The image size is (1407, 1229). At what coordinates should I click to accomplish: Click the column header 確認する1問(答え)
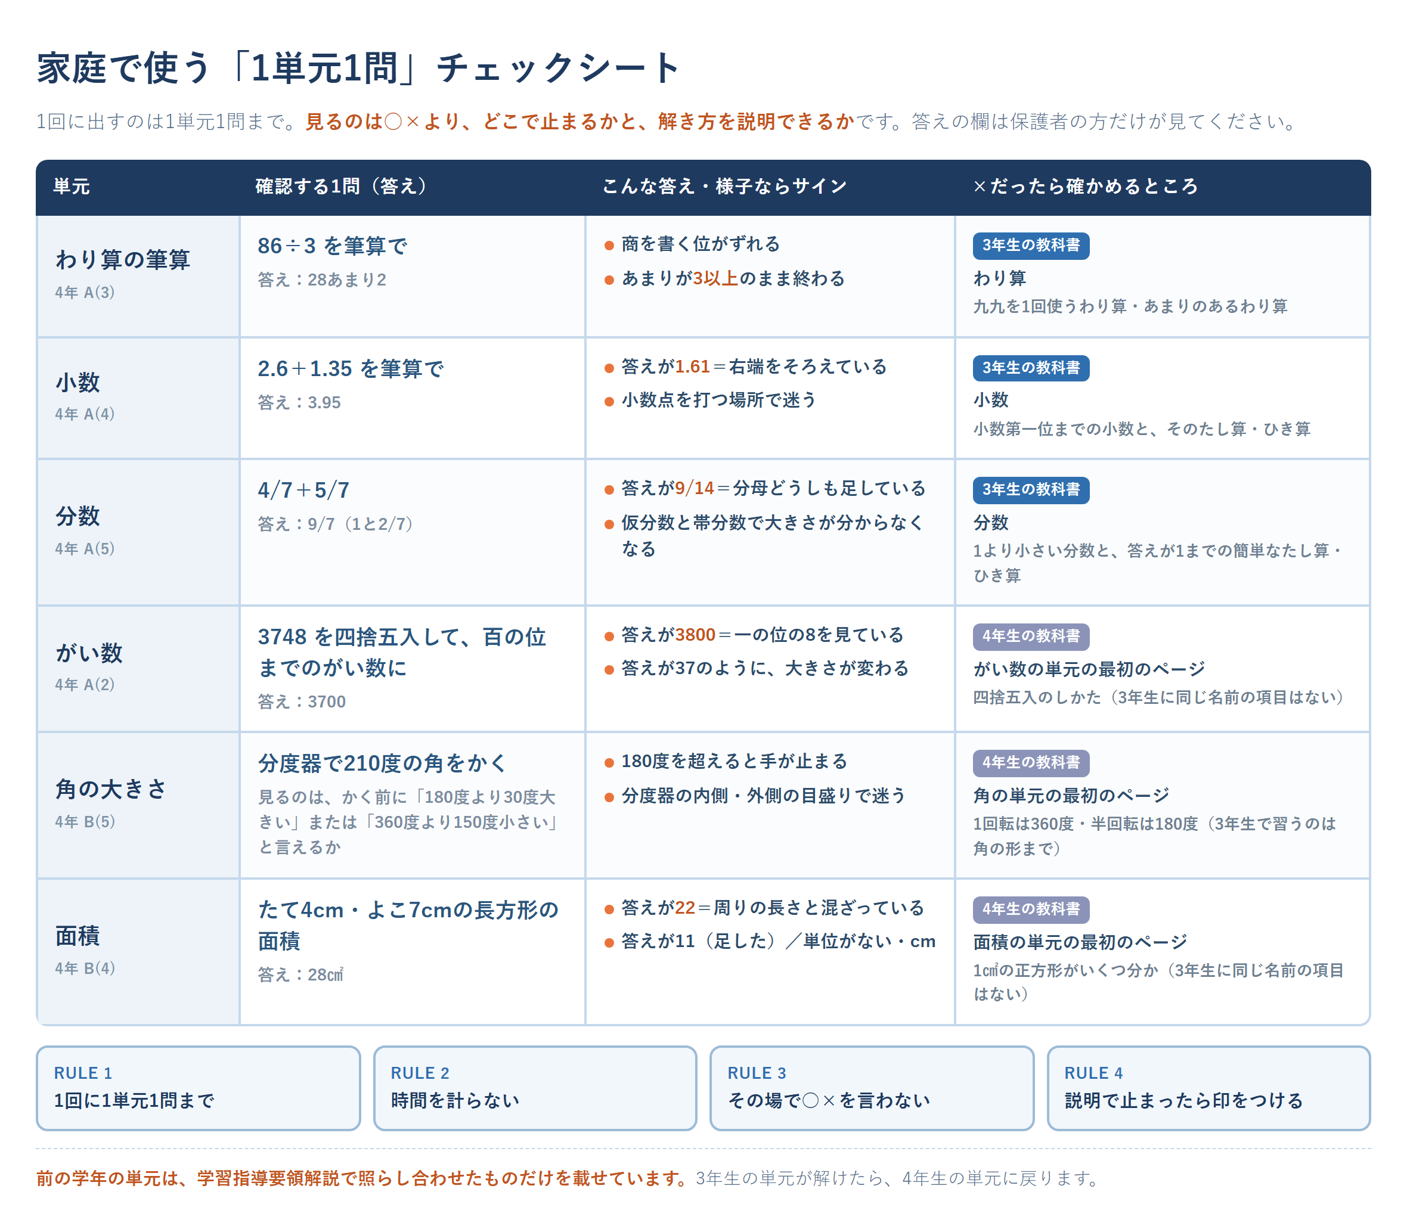tap(341, 187)
